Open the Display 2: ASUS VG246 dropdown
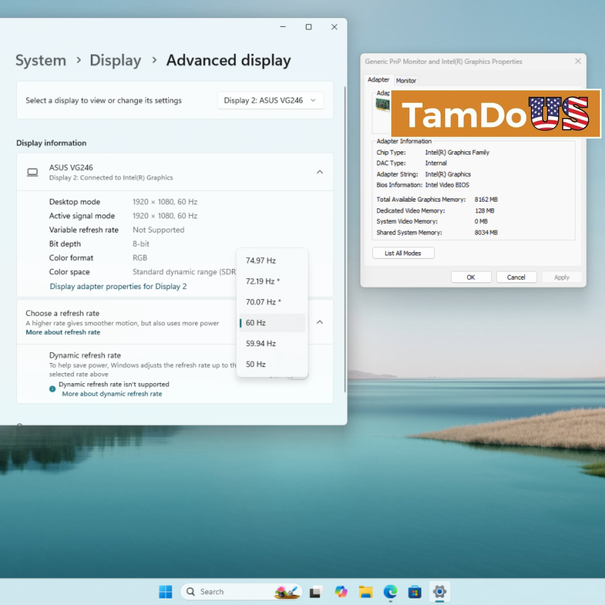This screenshot has width=605, height=605. click(270, 100)
